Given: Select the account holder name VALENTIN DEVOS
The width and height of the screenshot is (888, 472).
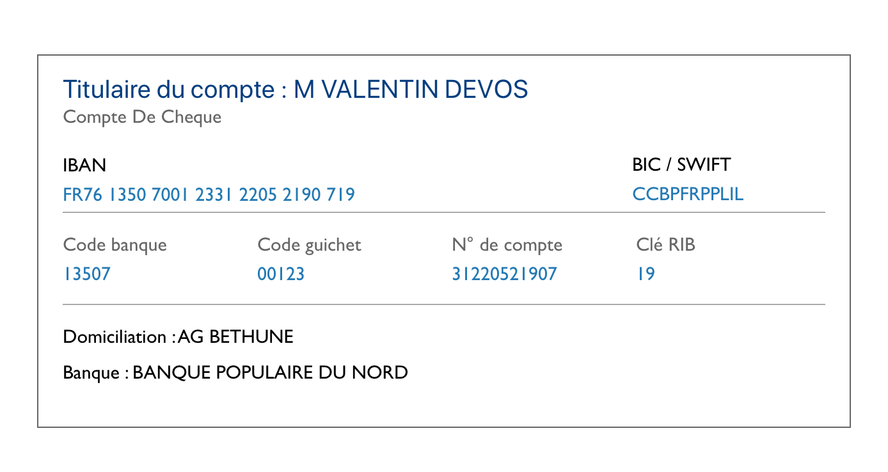Looking at the screenshot, I should tap(411, 90).
